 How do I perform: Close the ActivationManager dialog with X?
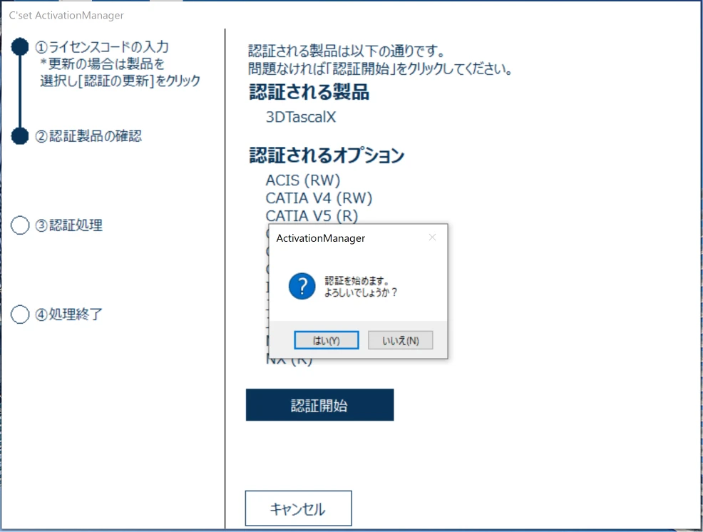(432, 237)
